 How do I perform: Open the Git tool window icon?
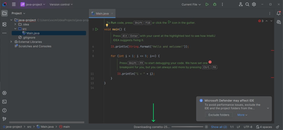click(4, 119)
